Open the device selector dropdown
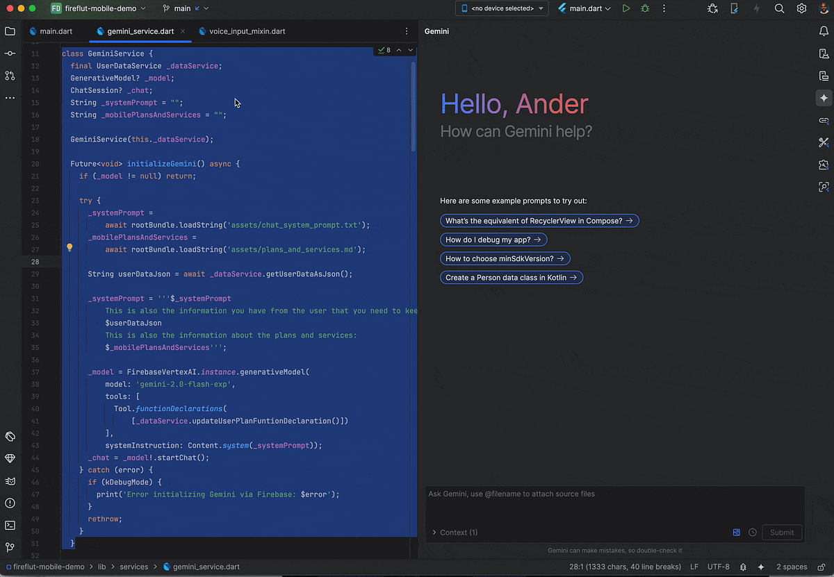 [x=502, y=8]
